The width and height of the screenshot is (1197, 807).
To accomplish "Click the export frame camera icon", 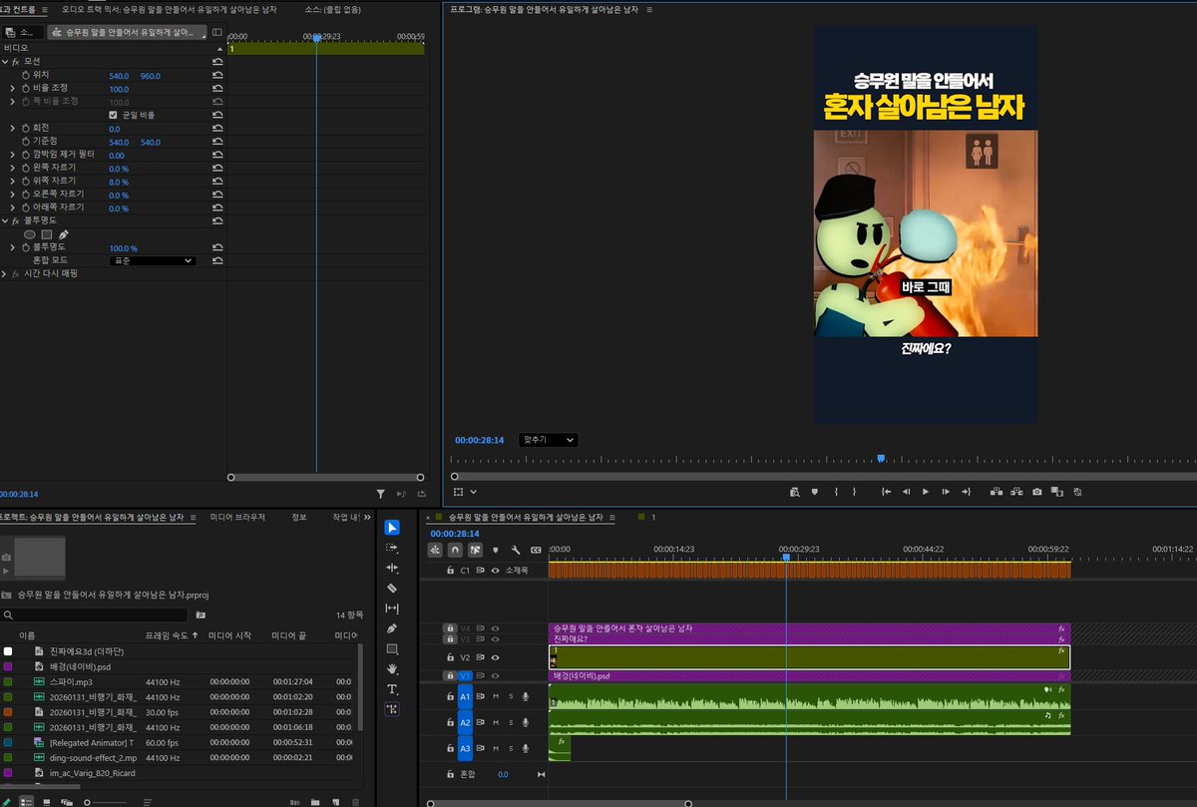I will 1037,492.
